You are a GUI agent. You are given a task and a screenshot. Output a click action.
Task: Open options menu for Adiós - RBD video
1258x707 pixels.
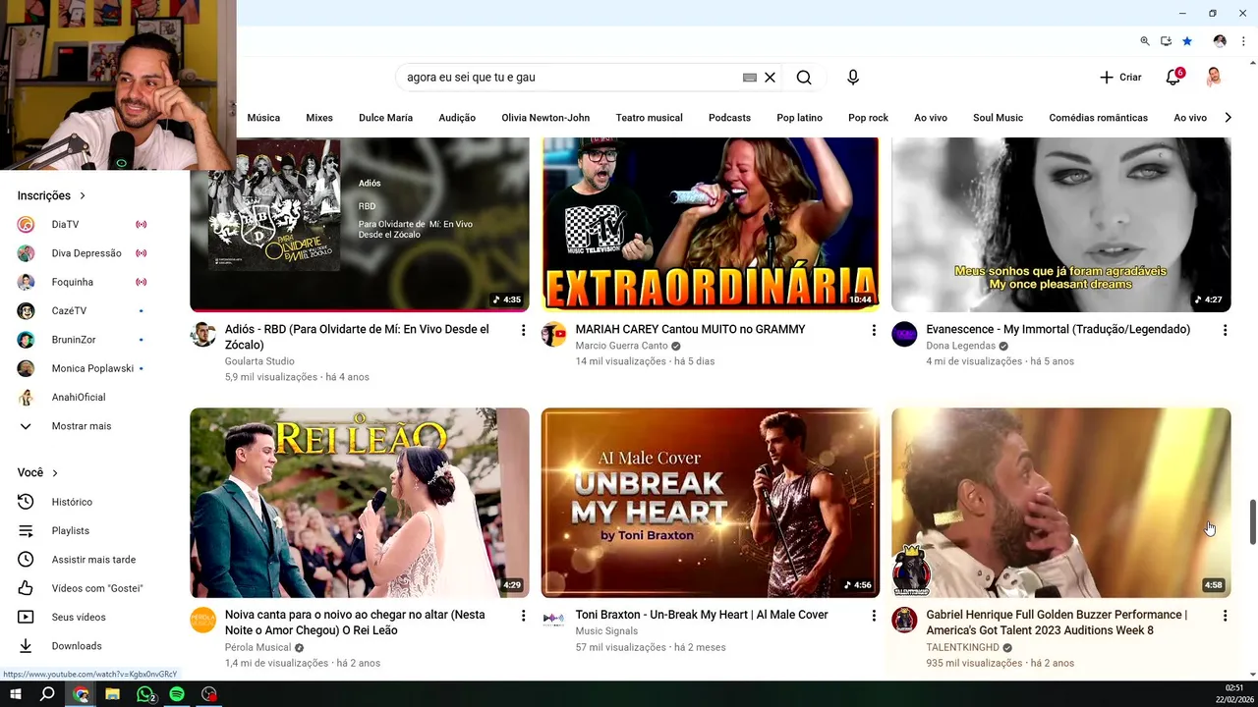[x=523, y=330]
